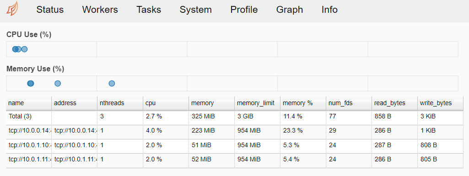Open the Info tab
The height and width of the screenshot is (176, 469).
(329, 10)
